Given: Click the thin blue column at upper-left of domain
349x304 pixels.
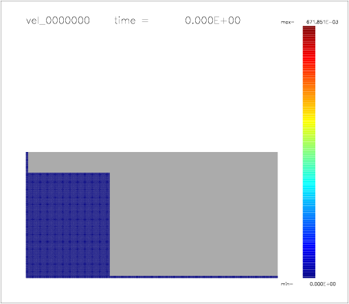Looking at the screenshot, I should [27, 162].
